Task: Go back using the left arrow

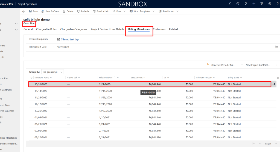Action: [x=24, y=11]
